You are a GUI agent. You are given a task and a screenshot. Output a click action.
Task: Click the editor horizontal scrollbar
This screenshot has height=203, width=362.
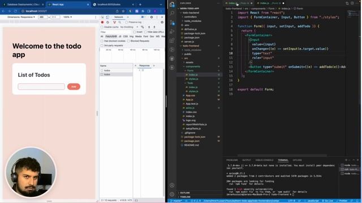point(282,156)
